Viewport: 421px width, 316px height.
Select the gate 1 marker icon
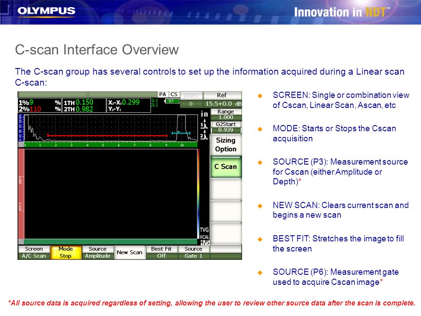[x=204, y=124]
